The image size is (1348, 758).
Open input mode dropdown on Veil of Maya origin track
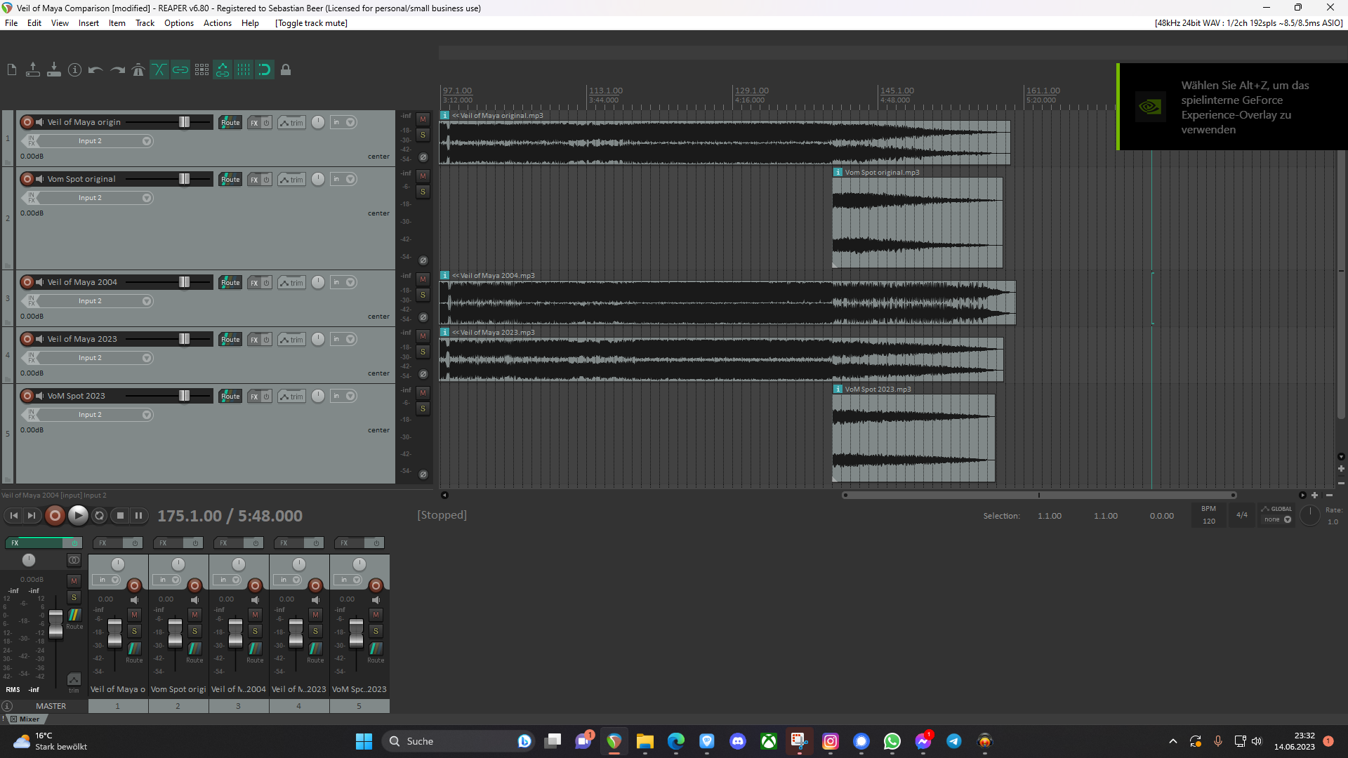tap(344, 122)
